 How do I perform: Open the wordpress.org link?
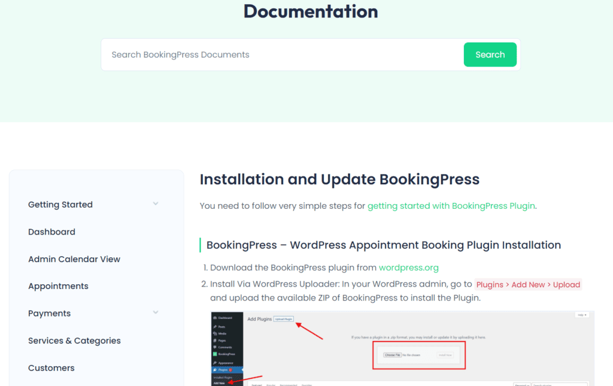(x=408, y=268)
